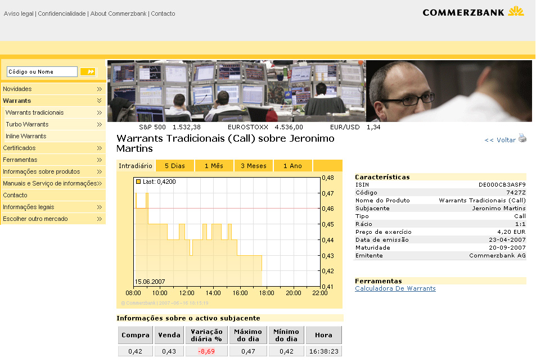Click the S&P 500 quote 1.532,38
536x362 pixels.
[x=186, y=127]
